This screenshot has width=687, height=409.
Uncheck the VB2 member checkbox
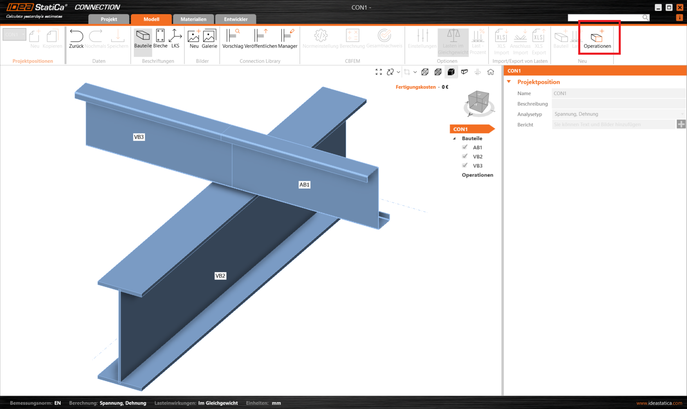coord(465,156)
